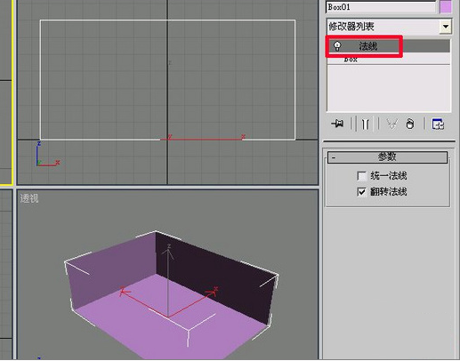Open the 修改器列表 dropdown
Image resolution: width=460 pixels, height=361 pixels.
click(x=445, y=27)
